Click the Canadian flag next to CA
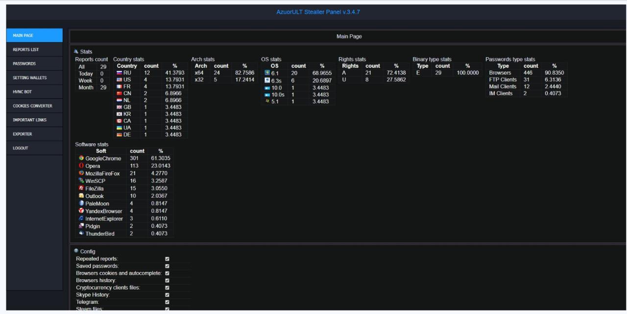 pyautogui.click(x=120, y=121)
